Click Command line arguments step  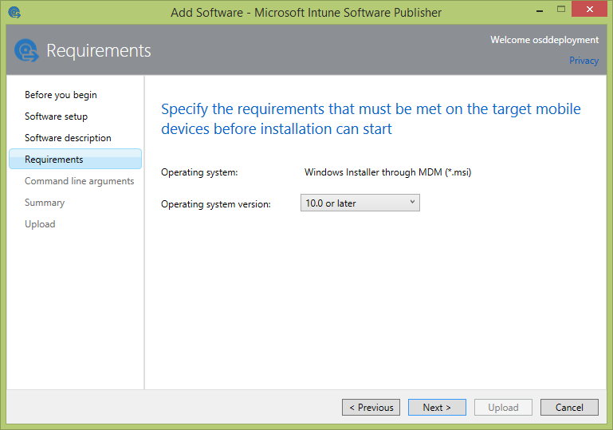tap(79, 181)
